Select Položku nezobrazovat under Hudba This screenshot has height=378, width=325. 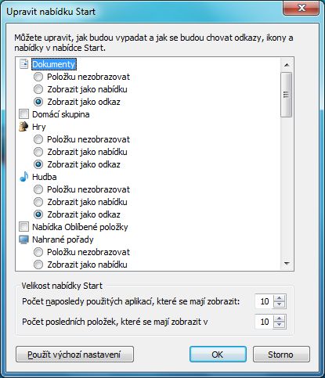[38, 189]
